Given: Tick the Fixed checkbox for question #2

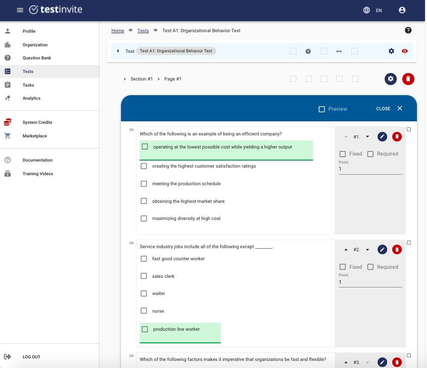Looking at the screenshot, I should (343, 267).
